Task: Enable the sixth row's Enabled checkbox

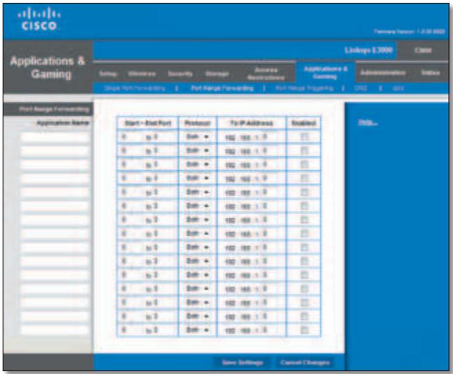Action: 304,206
